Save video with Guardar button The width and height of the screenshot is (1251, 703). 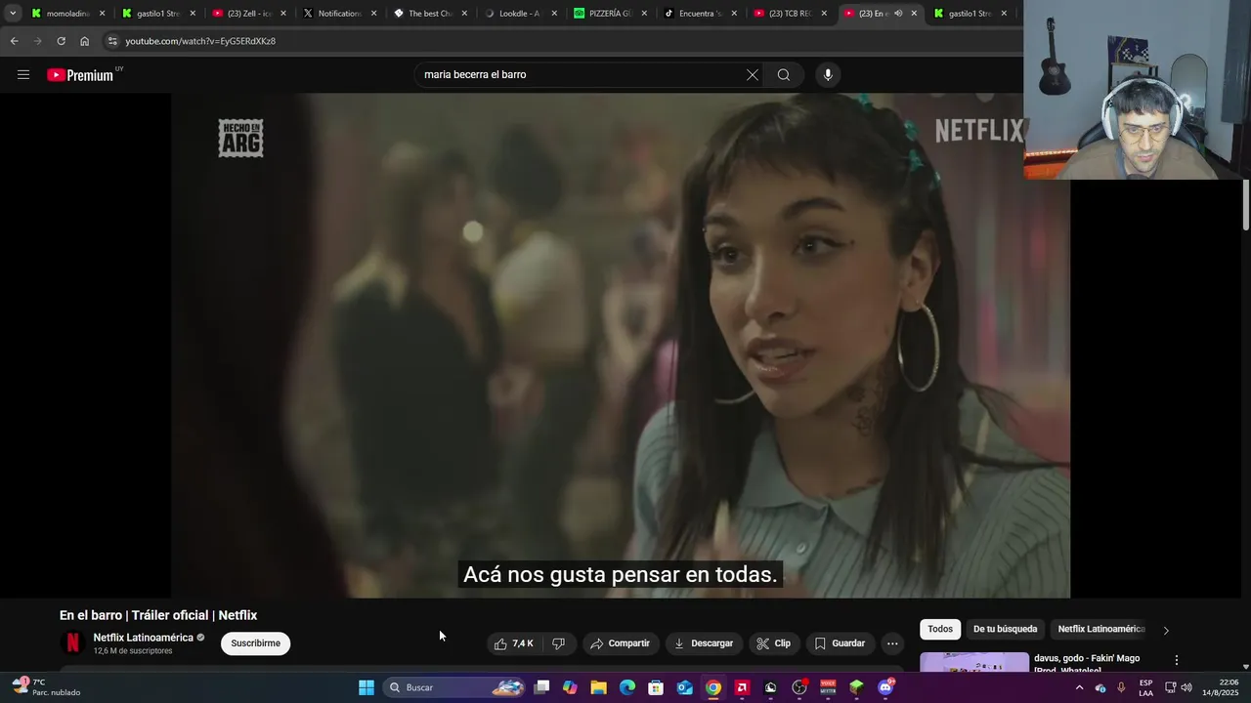click(840, 643)
